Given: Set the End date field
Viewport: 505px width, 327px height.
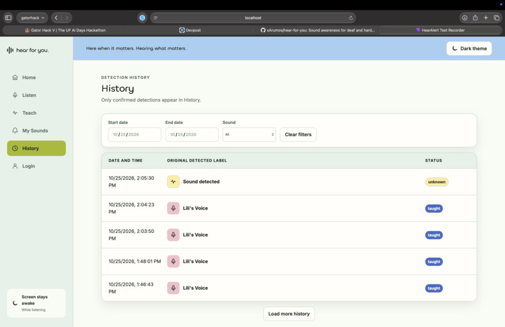Looking at the screenshot, I should point(192,135).
